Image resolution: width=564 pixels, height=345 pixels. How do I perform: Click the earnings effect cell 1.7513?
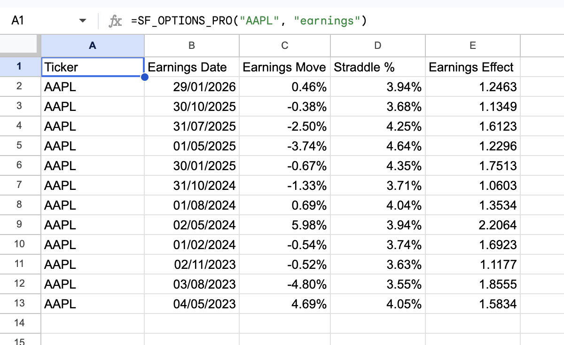click(x=473, y=165)
